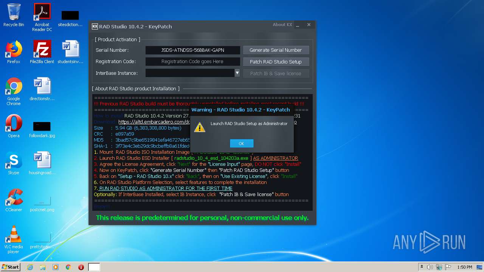Select postcnet.png desktop file
The image size is (484, 272).
point(42,204)
